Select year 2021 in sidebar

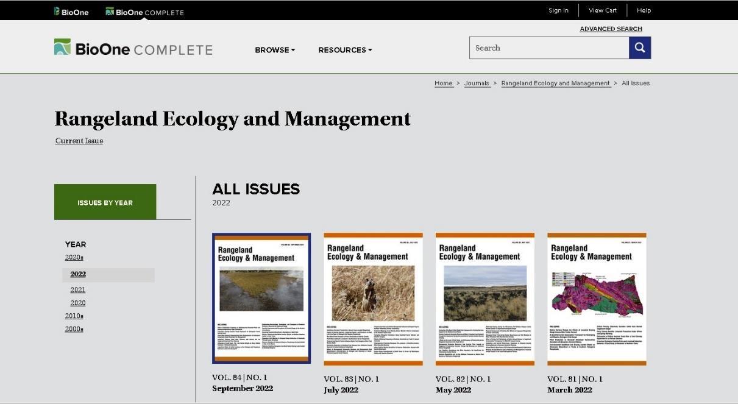(x=78, y=290)
